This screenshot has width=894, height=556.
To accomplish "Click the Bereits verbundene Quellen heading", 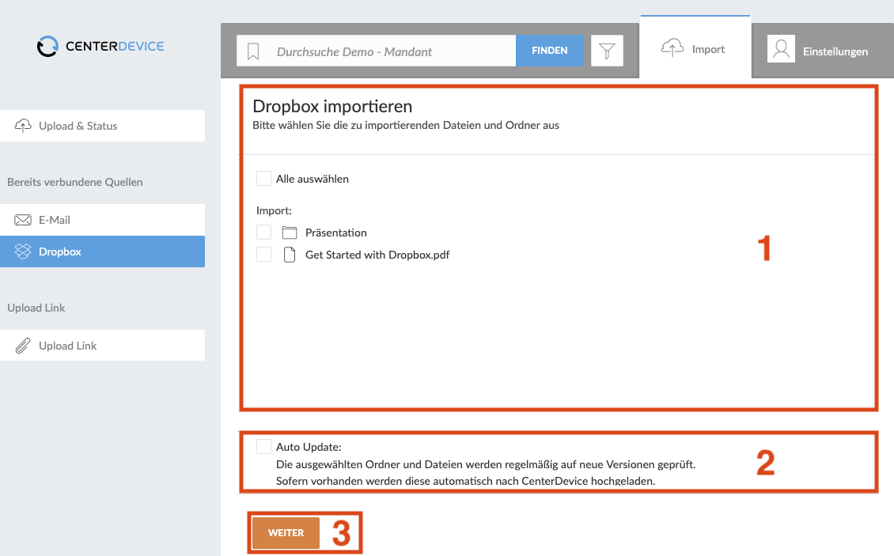I will point(74,182).
